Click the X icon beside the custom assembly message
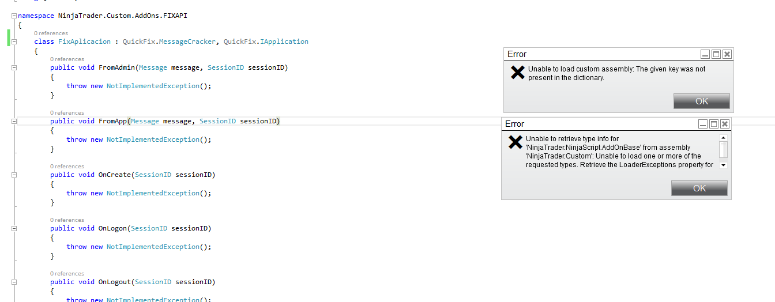The image size is (775, 302). [517, 73]
